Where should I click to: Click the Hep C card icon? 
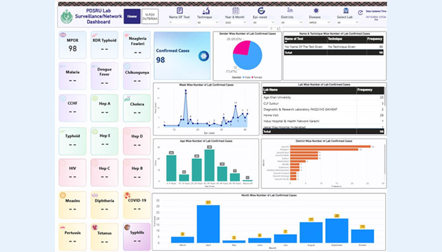[x=95, y=163]
